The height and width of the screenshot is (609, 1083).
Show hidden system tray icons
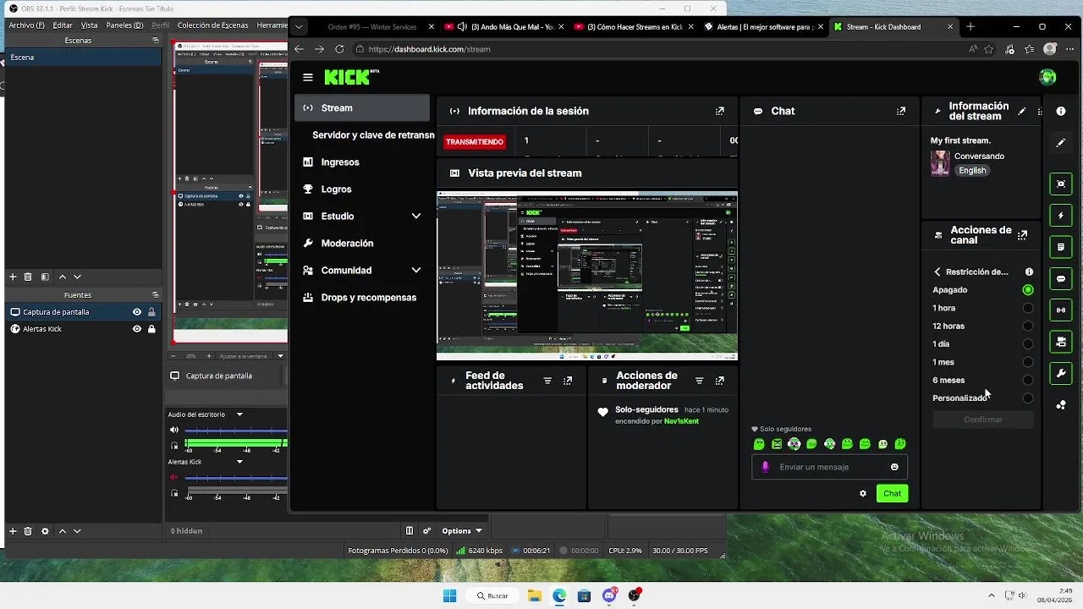click(990, 595)
